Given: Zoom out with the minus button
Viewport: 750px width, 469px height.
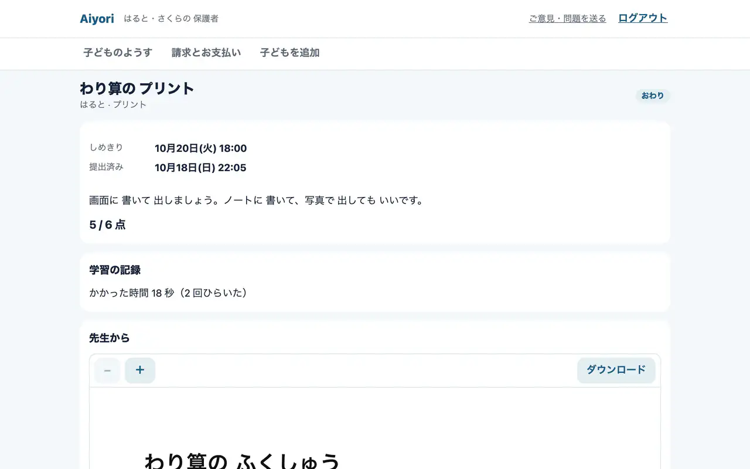Looking at the screenshot, I should click(x=107, y=371).
